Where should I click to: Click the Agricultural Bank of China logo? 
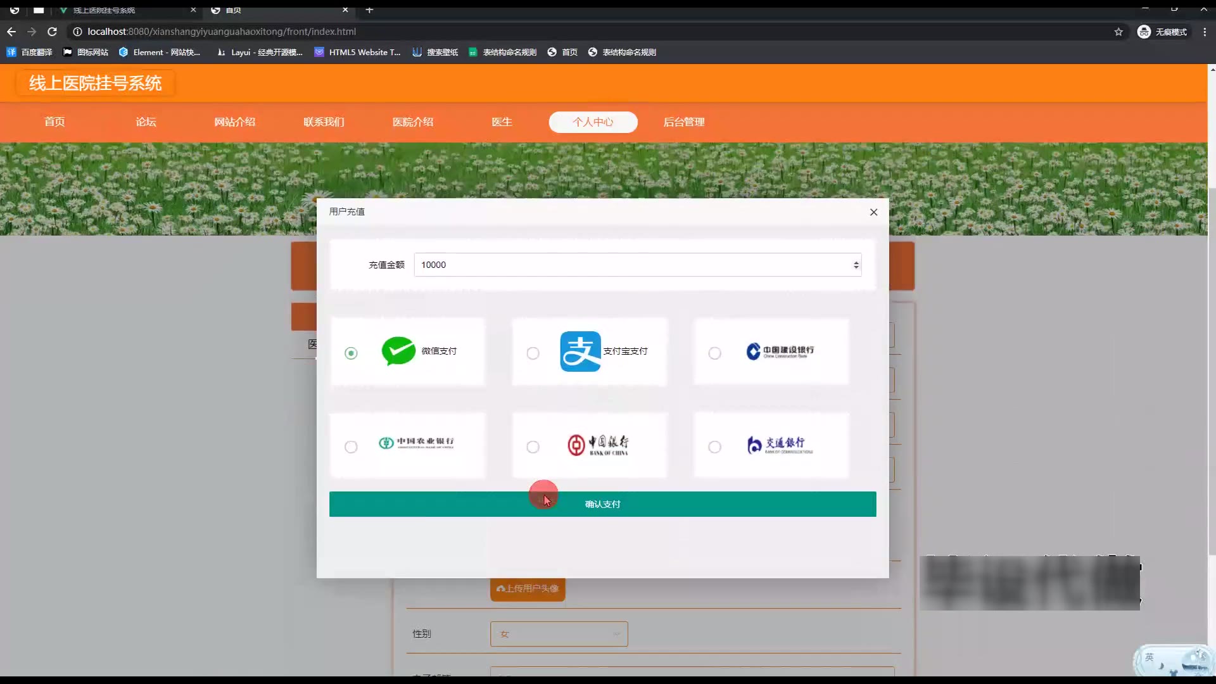[x=416, y=443]
